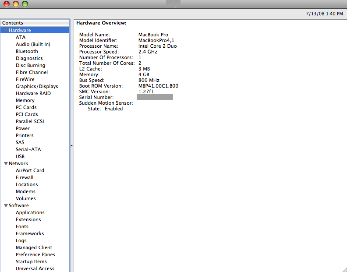The height and width of the screenshot is (272, 347).
Task: Select Universal Access entry
Action: click(x=35, y=268)
